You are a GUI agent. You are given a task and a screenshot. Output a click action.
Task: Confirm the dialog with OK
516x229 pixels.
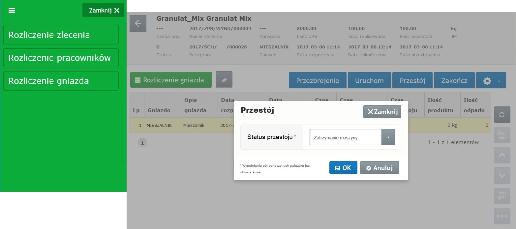[343, 167]
